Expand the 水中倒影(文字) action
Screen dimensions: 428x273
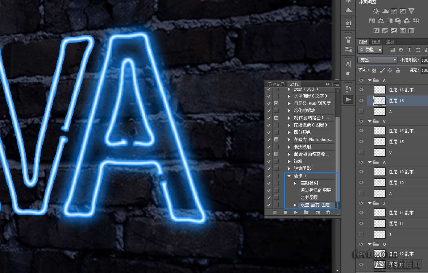point(289,96)
